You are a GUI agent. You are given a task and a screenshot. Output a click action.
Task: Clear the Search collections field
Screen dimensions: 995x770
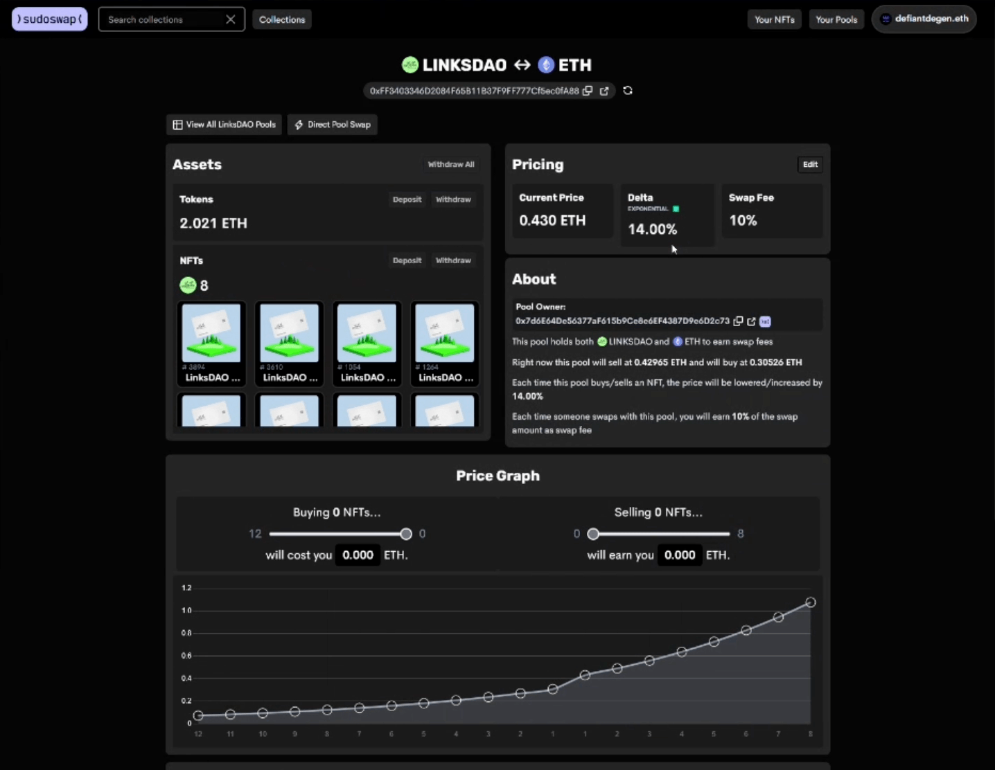[231, 19]
